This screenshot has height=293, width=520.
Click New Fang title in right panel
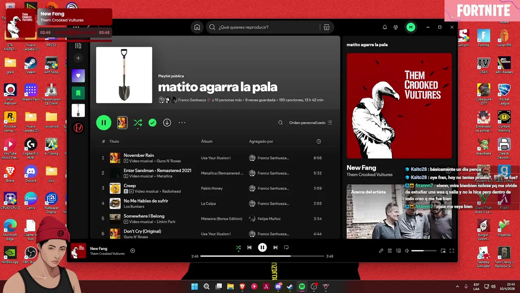tap(361, 168)
